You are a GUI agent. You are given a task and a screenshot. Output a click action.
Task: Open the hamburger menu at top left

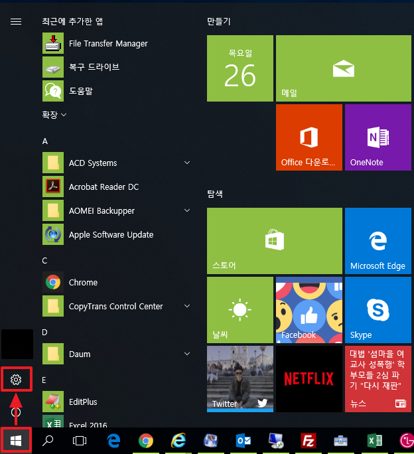[x=16, y=21]
